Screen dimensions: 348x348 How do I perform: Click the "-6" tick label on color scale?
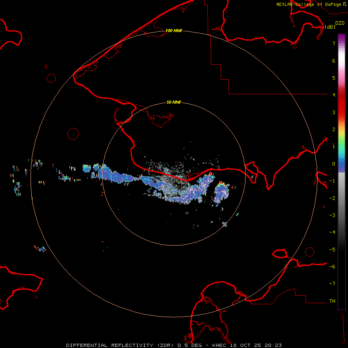332,267
